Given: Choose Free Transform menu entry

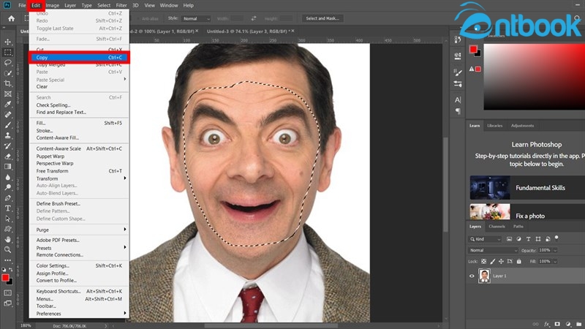Looking at the screenshot, I should [79, 171].
